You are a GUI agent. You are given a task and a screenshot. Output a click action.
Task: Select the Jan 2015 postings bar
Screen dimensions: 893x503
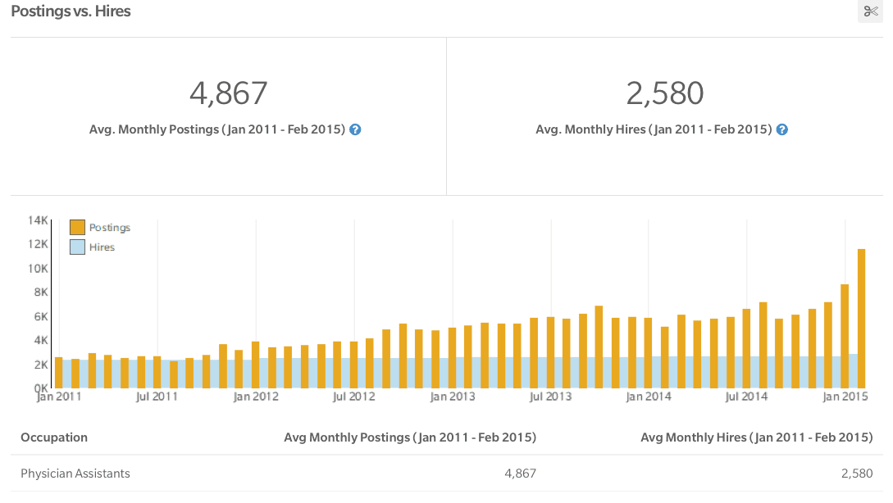point(845,336)
